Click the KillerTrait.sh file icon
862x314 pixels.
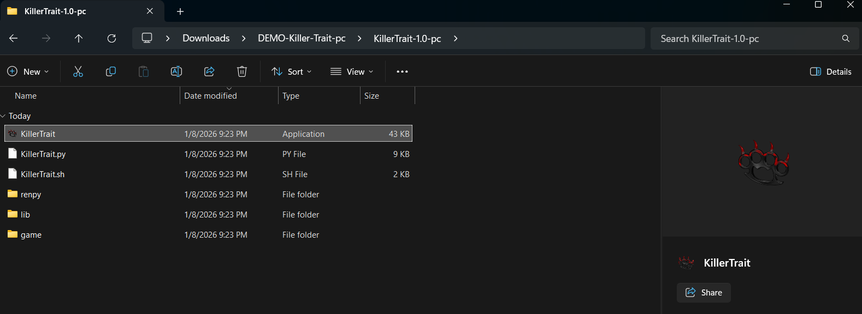pos(13,174)
